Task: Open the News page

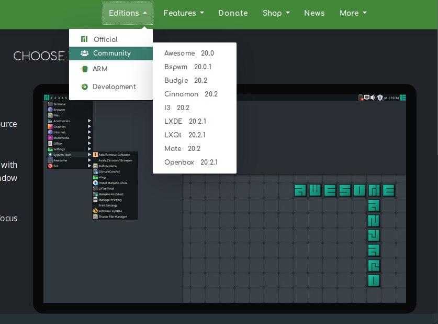Action: coord(315,13)
